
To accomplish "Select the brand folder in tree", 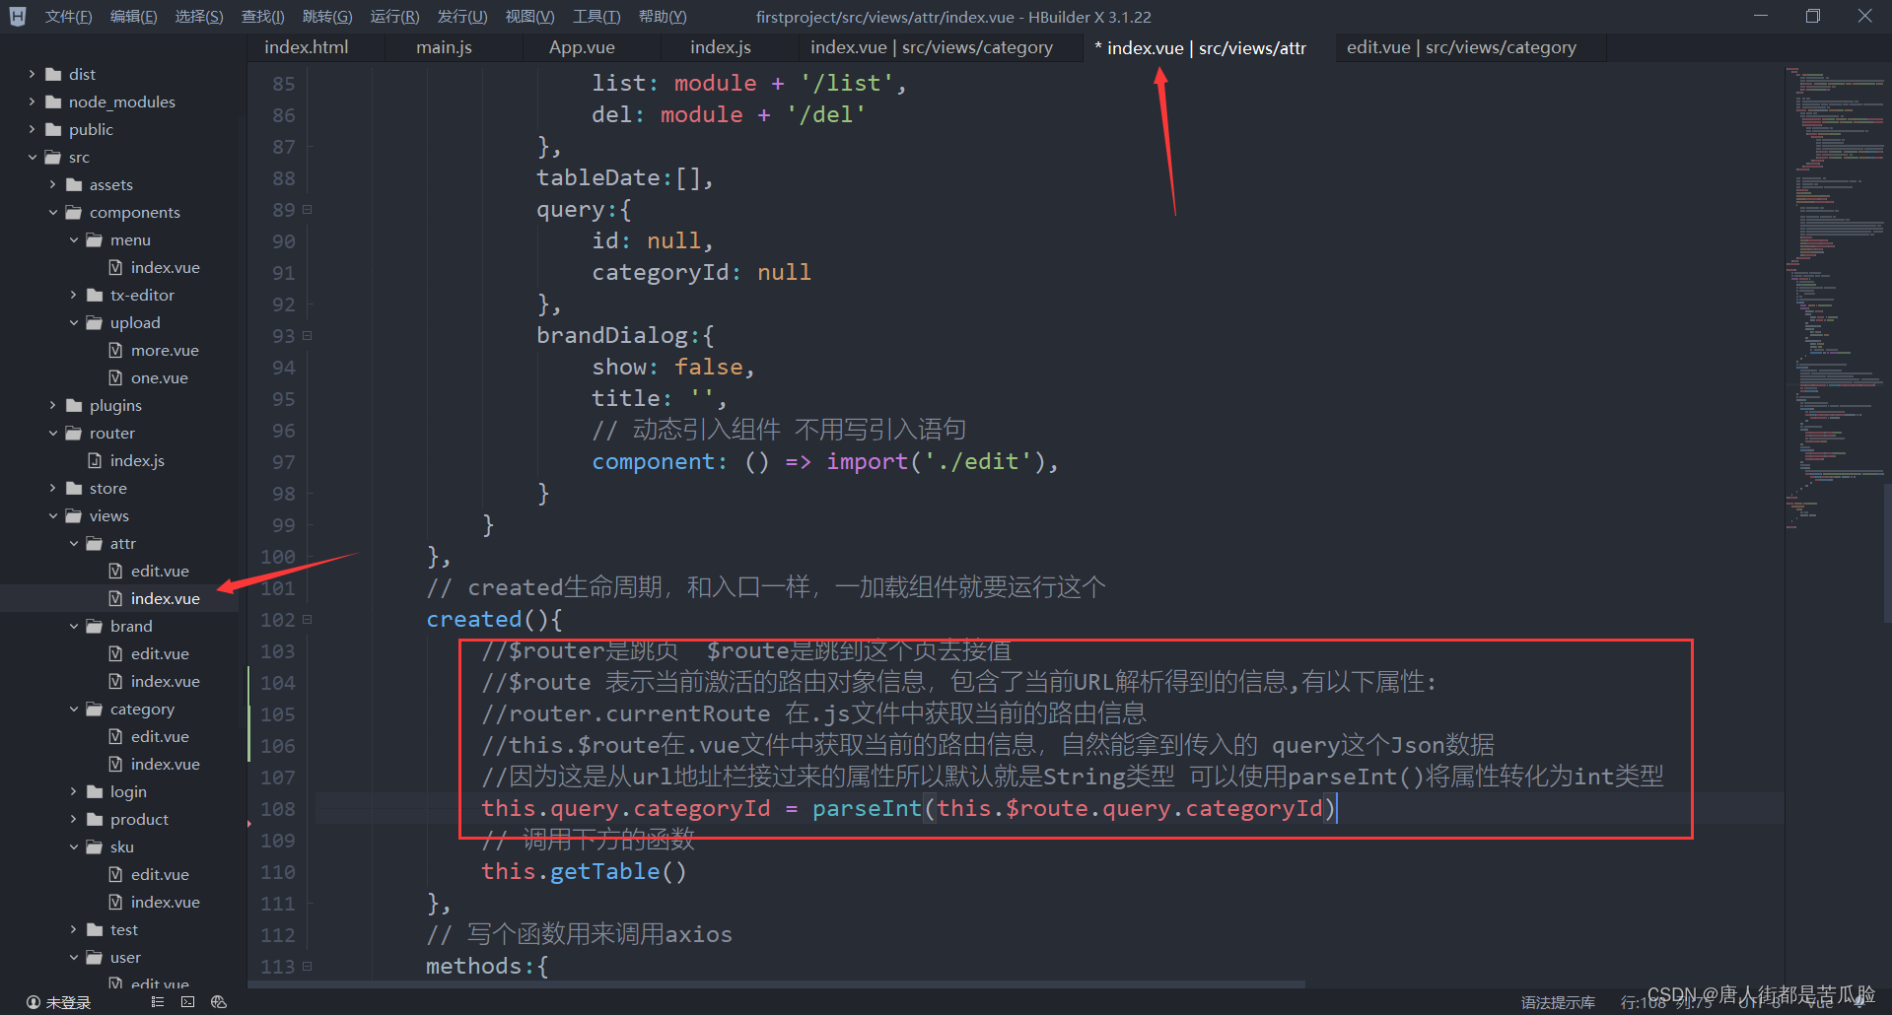I will pos(130,626).
